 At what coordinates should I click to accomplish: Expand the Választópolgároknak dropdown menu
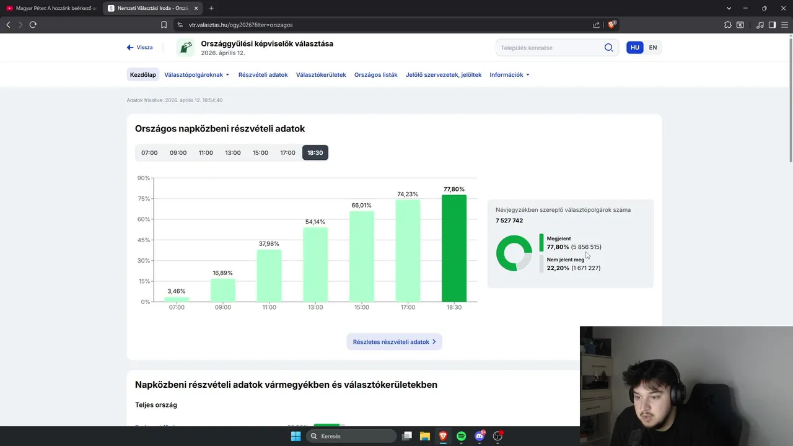point(197,75)
